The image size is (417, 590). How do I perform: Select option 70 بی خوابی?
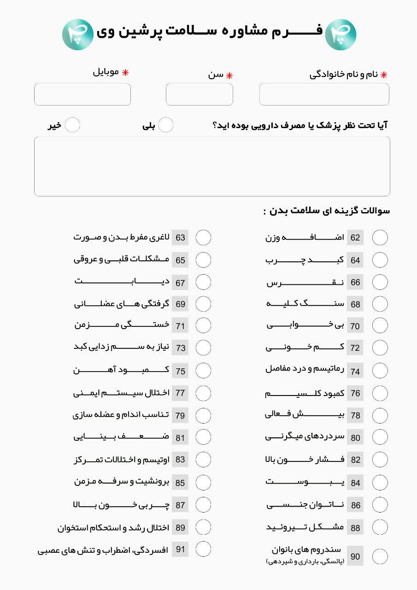[x=380, y=326]
